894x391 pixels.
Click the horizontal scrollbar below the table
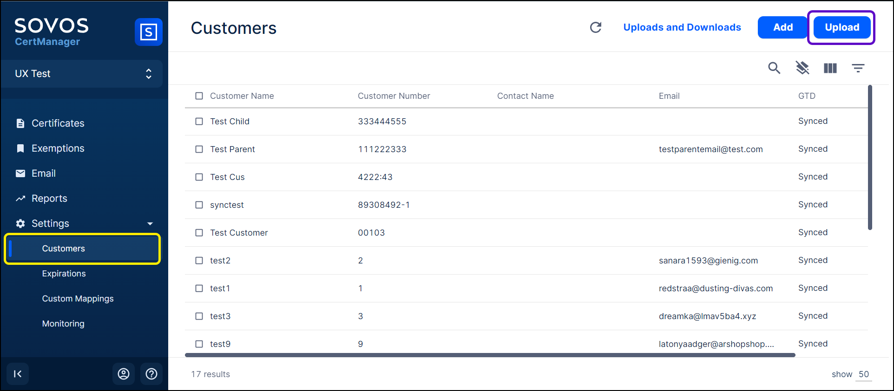click(490, 355)
